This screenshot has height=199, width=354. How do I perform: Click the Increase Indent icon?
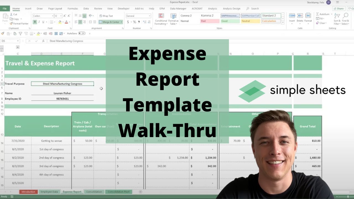(95, 22)
